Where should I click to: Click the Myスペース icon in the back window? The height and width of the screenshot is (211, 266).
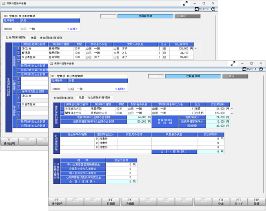point(202,9)
